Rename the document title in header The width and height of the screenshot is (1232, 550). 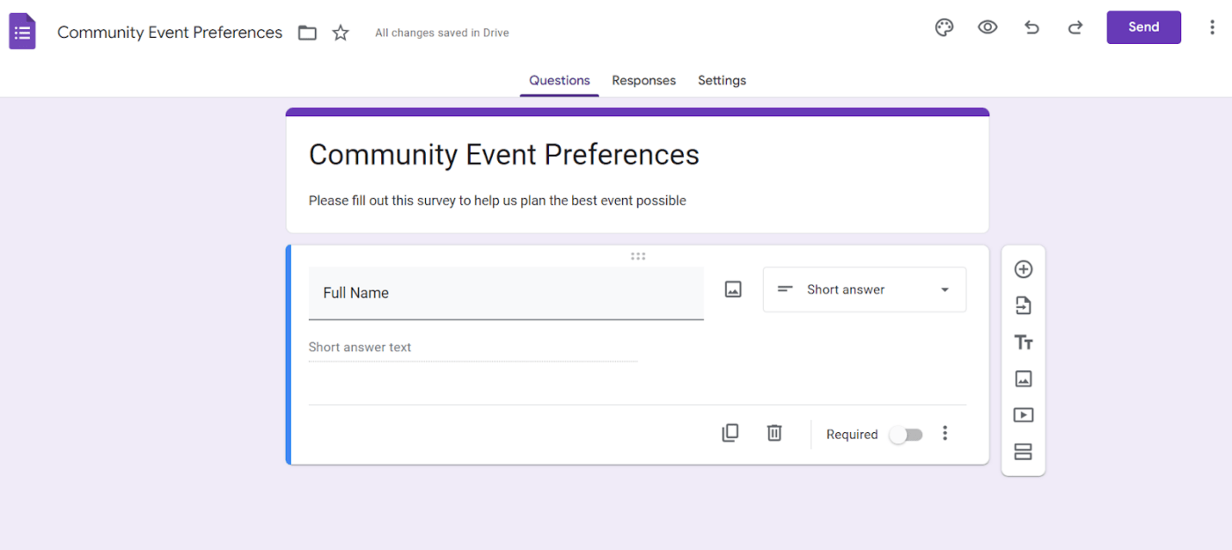[170, 33]
